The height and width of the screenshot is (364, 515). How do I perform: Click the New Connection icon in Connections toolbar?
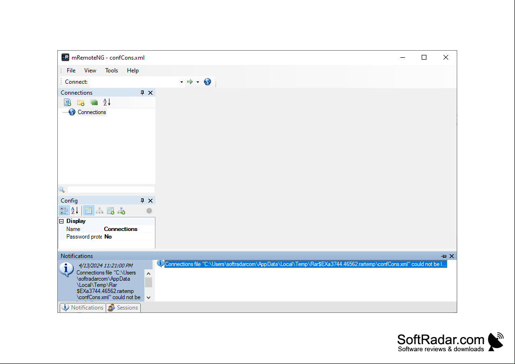click(x=67, y=102)
